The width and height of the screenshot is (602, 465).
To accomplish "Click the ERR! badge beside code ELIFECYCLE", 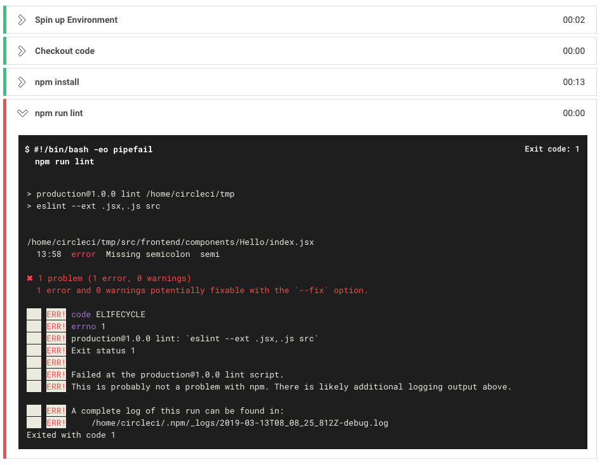I will point(56,314).
